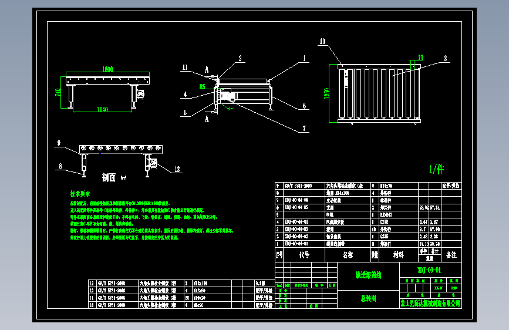Select balloon callout number 2

coord(240,59)
